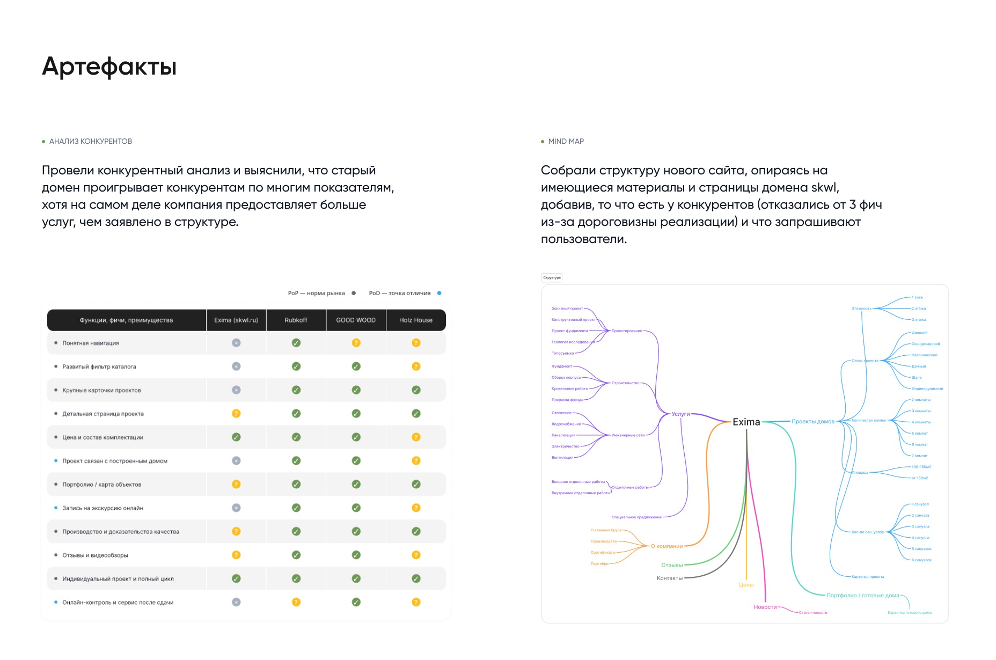Click the Услуги node in the mind map
Screen dimensions: 996x660
coord(680,414)
